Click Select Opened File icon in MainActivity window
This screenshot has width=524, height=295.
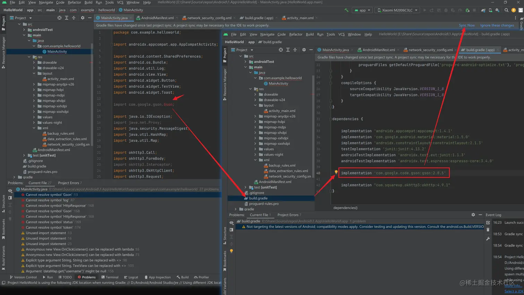(x=59, y=18)
